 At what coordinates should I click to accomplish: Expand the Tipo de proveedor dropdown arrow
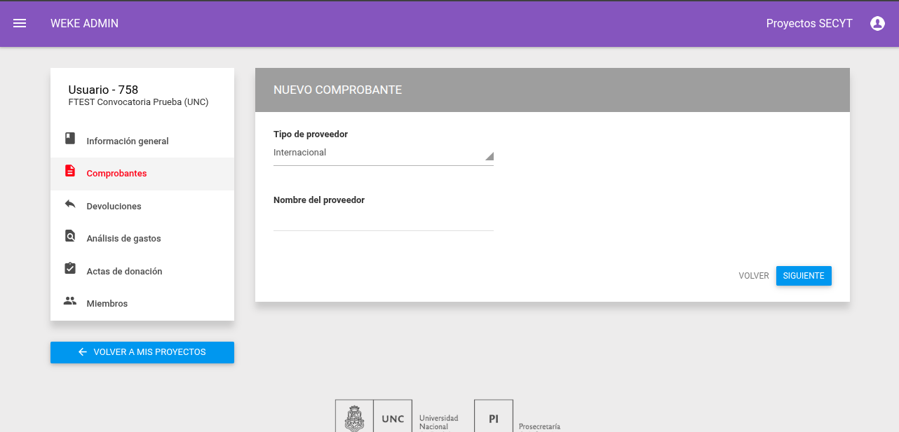[x=489, y=155]
